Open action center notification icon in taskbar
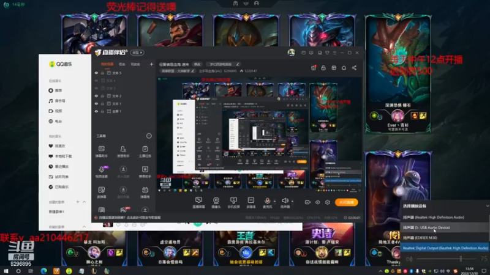This screenshot has height=275, width=490. click(484, 271)
